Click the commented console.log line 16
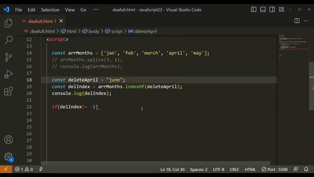314x177 pixels. 87,66
